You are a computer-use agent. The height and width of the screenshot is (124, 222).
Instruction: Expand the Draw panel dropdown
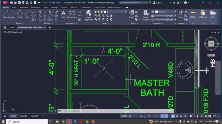pyautogui.click(x=19, y=23)
